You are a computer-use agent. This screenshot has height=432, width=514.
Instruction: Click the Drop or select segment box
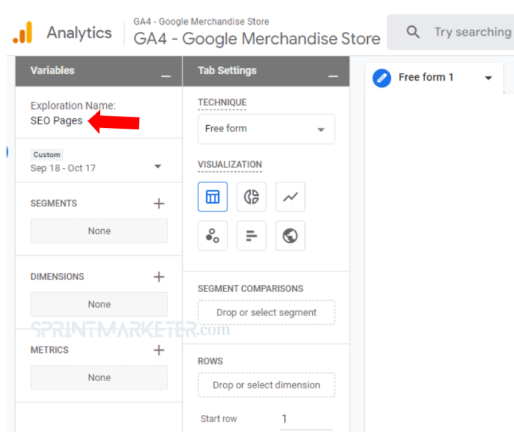point(266,313)
